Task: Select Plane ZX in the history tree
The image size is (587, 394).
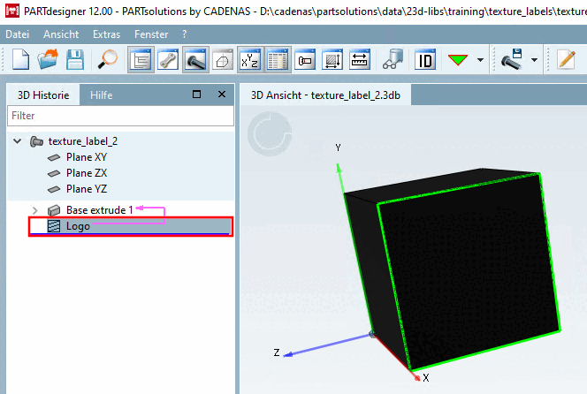Action: (x=87, y=173)
